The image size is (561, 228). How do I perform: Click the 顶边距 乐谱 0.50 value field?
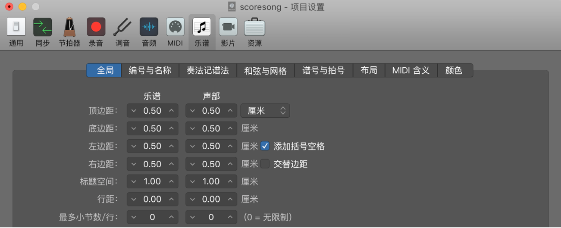tap(152, 111)
